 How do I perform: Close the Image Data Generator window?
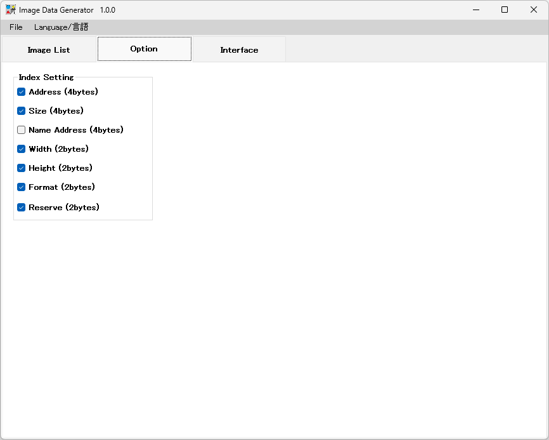click(x=534, y=10)
